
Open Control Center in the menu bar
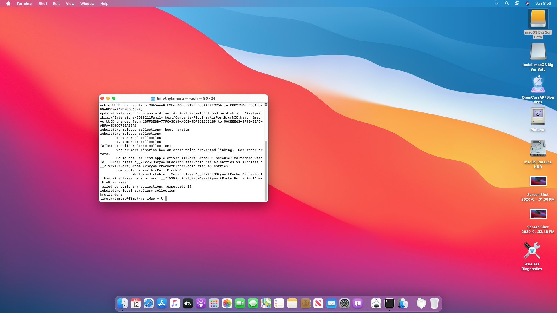[517, 3]
